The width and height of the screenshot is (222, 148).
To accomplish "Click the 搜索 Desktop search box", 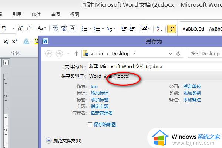I will (x=205, y=54).
